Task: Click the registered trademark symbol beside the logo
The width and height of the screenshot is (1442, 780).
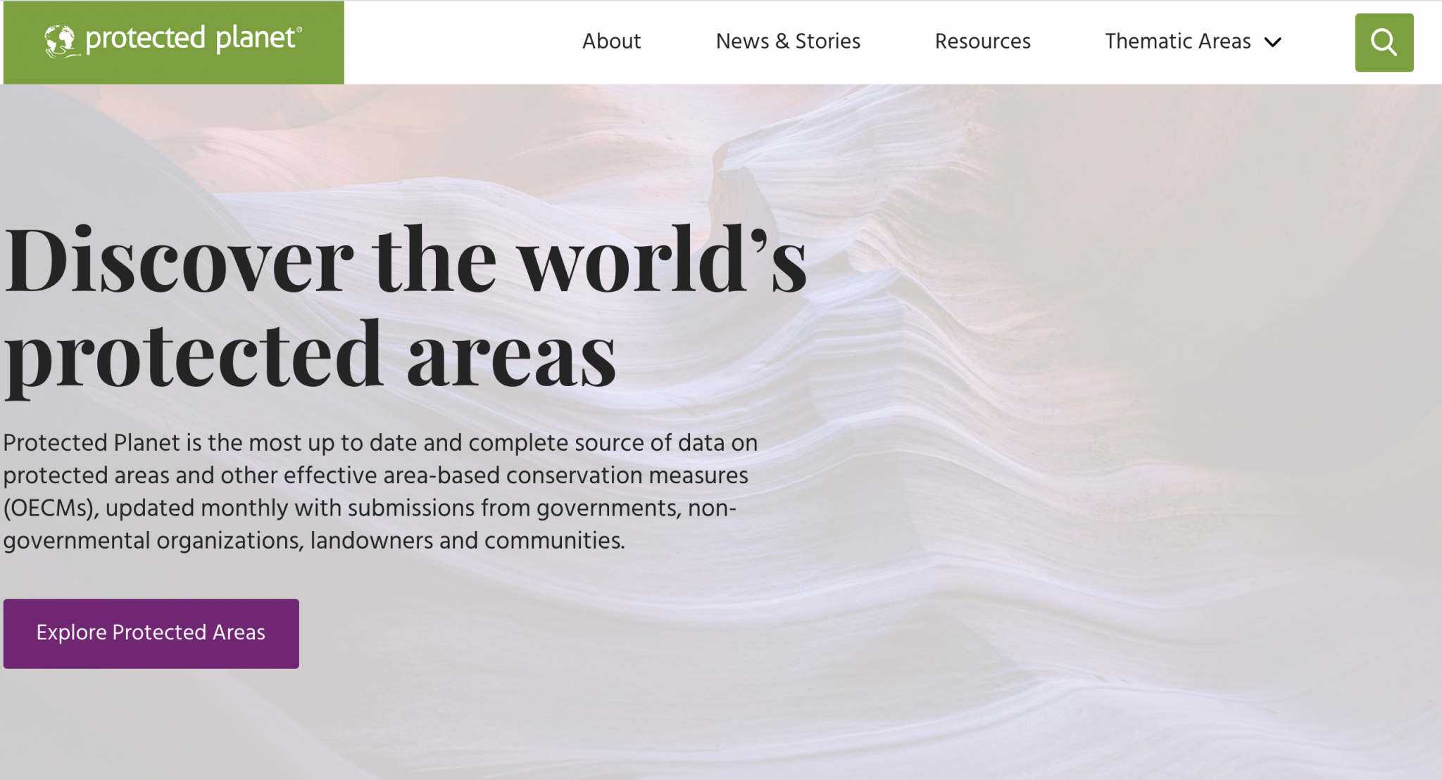Action: 300,30
